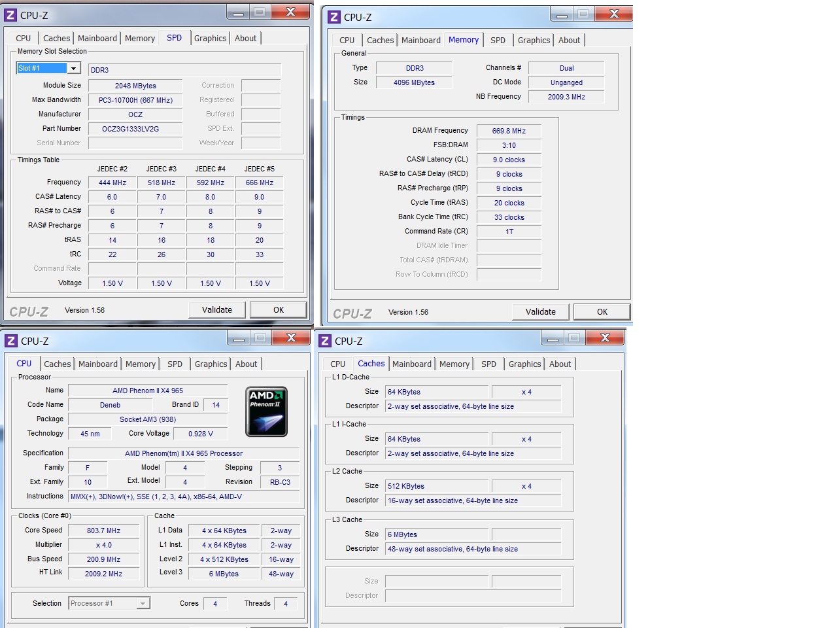Click Channels # Dual value

click(566, 68)
